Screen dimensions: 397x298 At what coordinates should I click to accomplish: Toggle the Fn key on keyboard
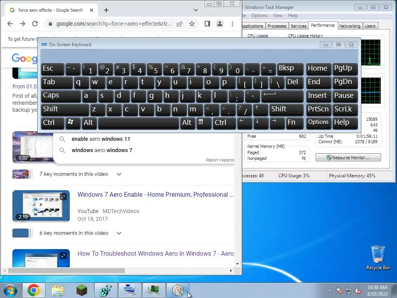(295, 123)
